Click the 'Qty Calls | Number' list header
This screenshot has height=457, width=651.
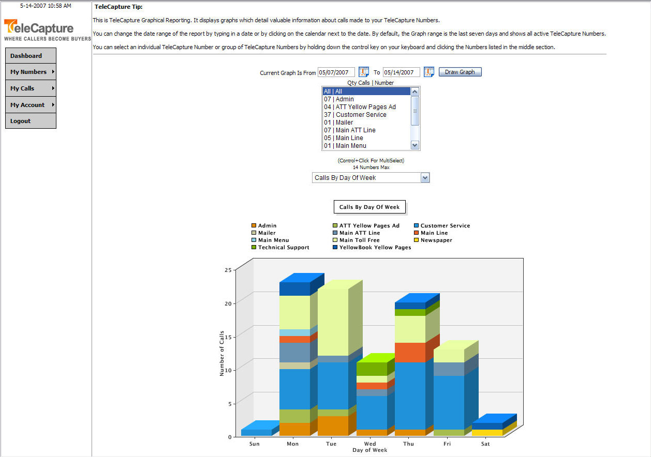click(371, 83)
